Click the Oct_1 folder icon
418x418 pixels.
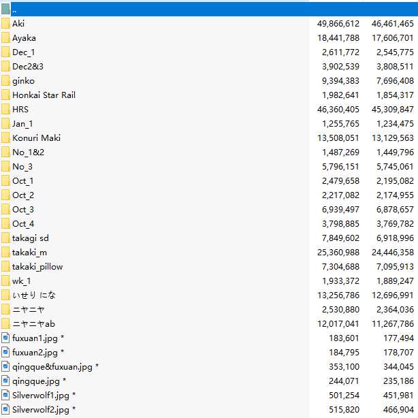(5, 181)
